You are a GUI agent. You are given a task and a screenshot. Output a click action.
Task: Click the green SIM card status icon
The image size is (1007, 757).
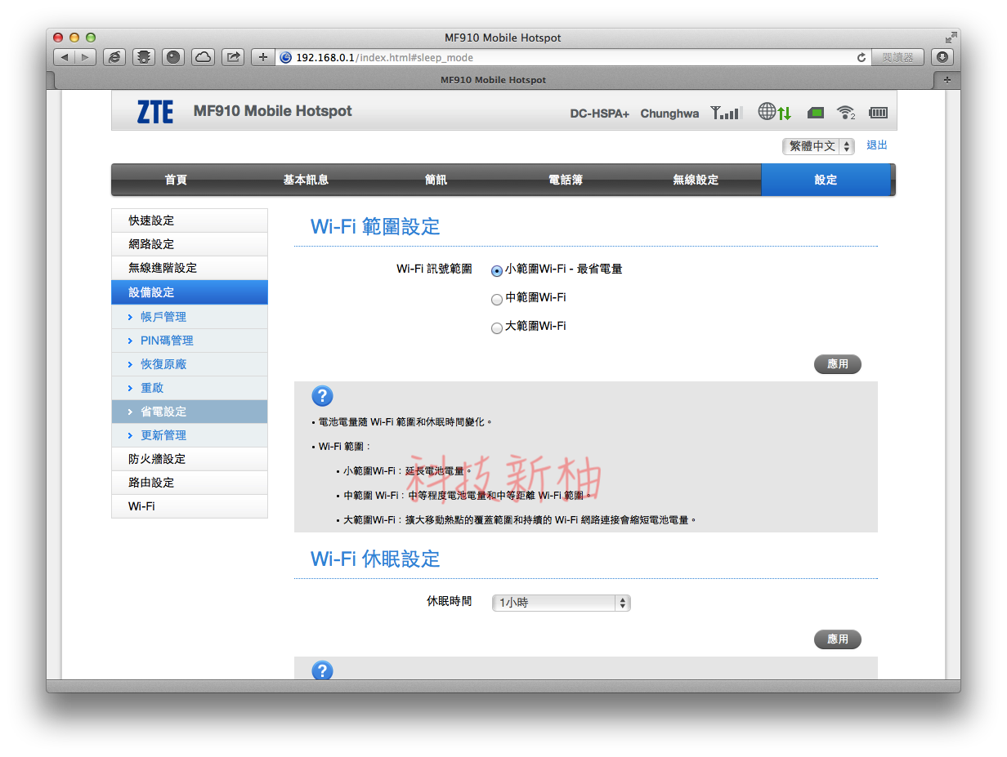tap(815, 113)
